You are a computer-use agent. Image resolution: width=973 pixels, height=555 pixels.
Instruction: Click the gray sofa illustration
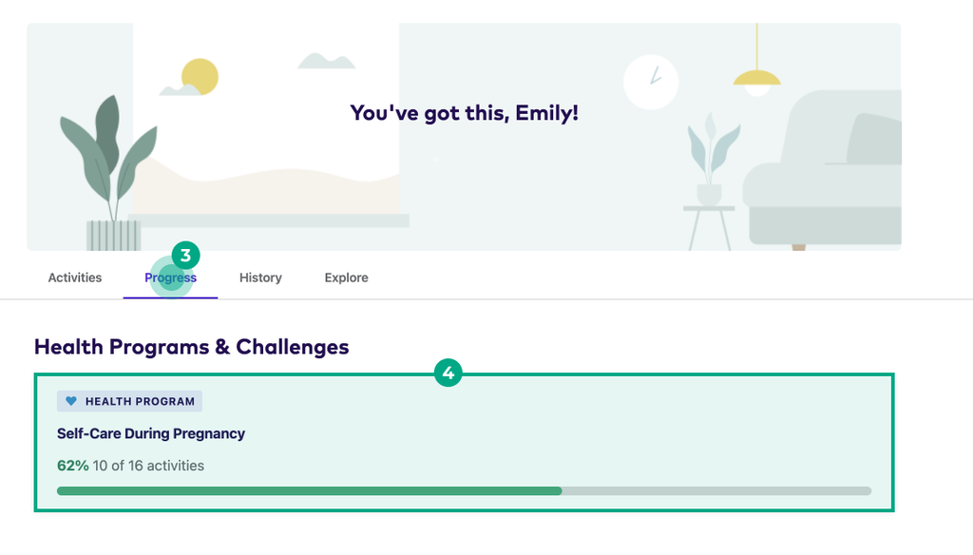(x=825, y=171)
